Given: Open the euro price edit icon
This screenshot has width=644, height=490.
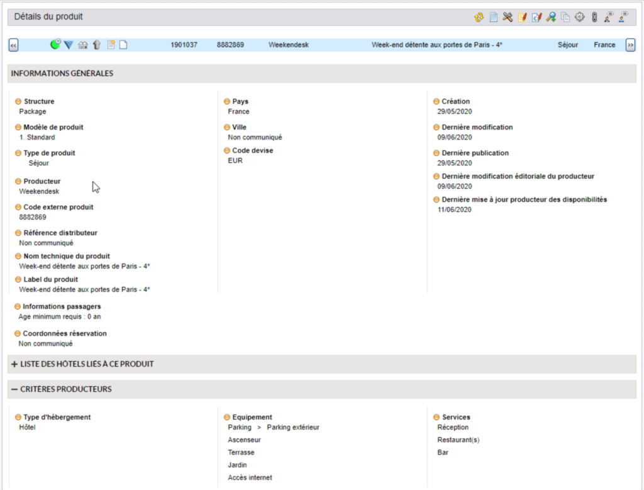Looking at the screenshot, I should [536, 17].
